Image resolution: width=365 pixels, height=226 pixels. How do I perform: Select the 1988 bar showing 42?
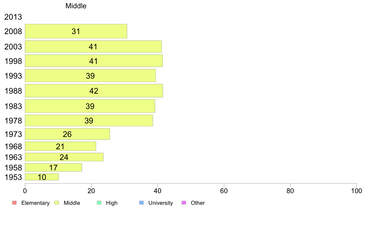(x=94, y=91)
